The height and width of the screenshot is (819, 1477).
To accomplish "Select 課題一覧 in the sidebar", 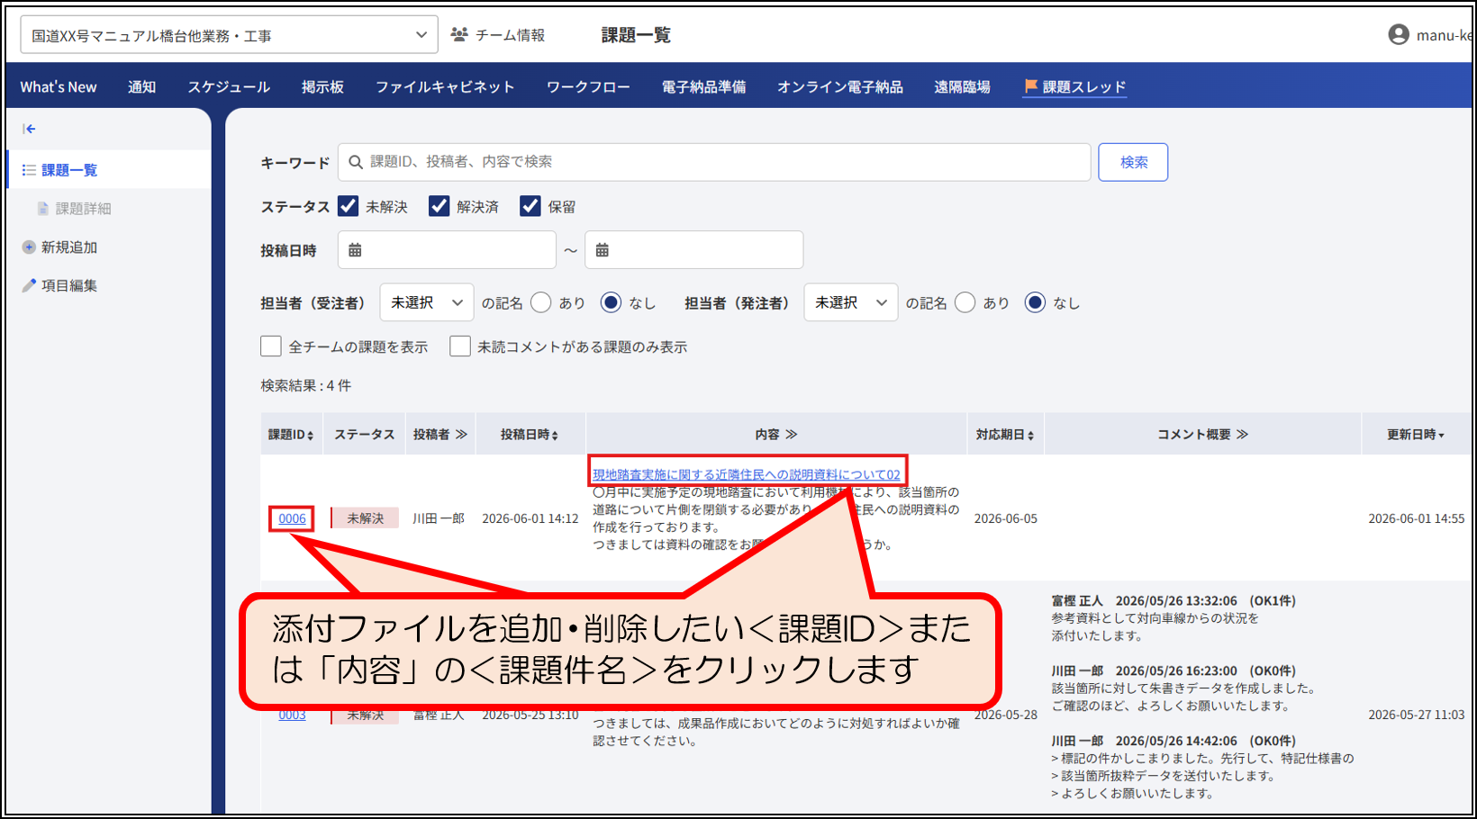I will pyautogui.click(x=109, y=169).
